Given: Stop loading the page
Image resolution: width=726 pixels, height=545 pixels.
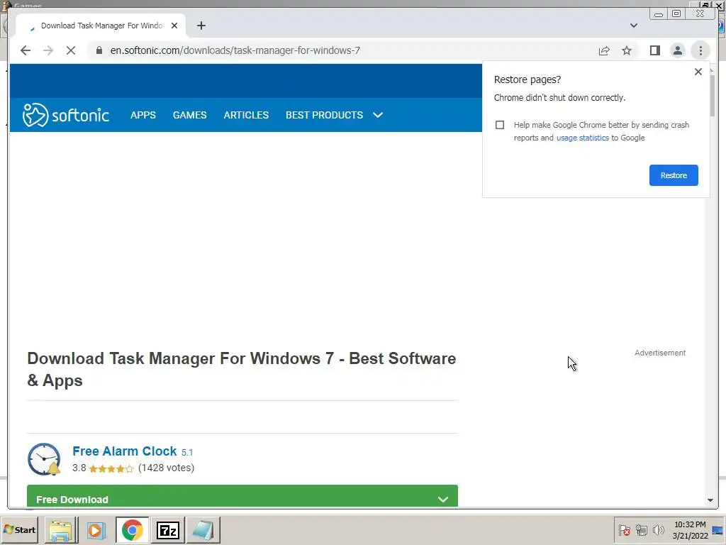Looking at the screenshot, I should click(x=71, y=50).
